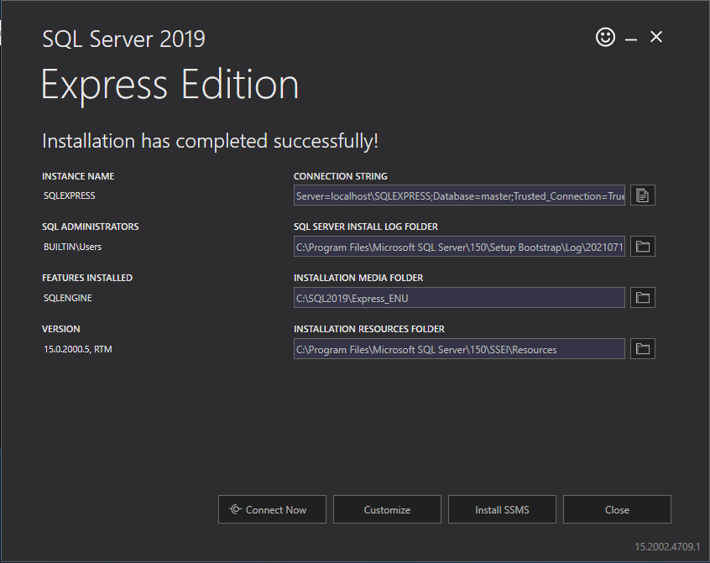Click the CONNECTION STRING label

pyautogui.click(x=341, y=176)
